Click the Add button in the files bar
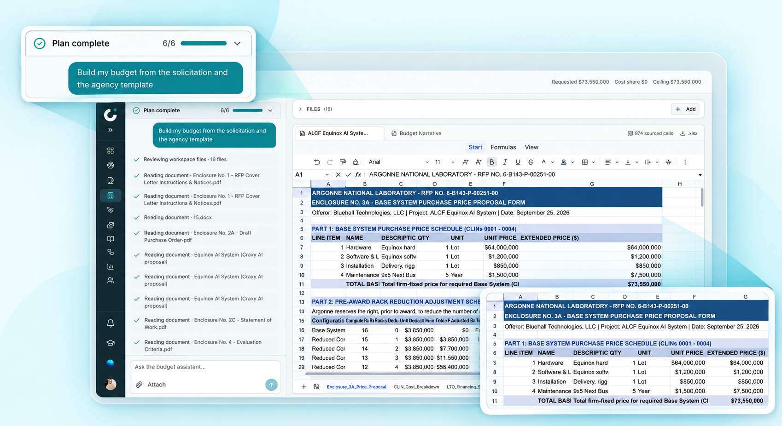 click(x=686, y=109)
